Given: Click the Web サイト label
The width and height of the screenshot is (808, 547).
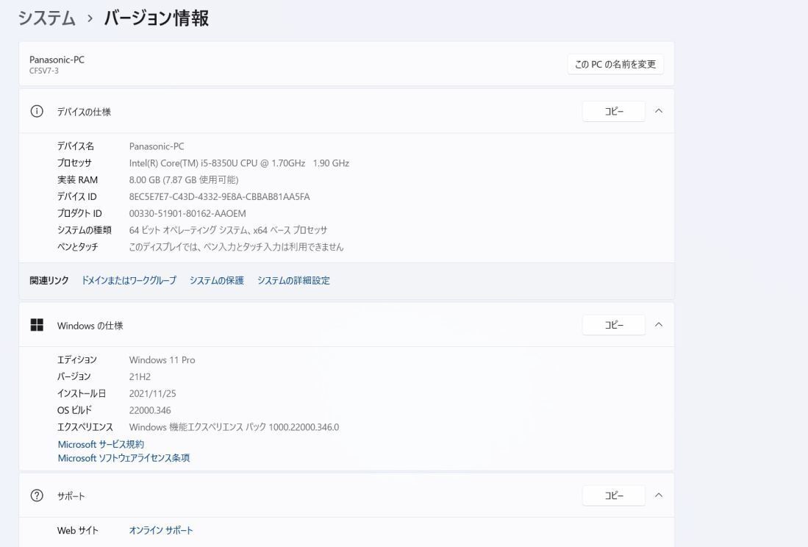Looking at the screenshot, I should tap(77, 531).
